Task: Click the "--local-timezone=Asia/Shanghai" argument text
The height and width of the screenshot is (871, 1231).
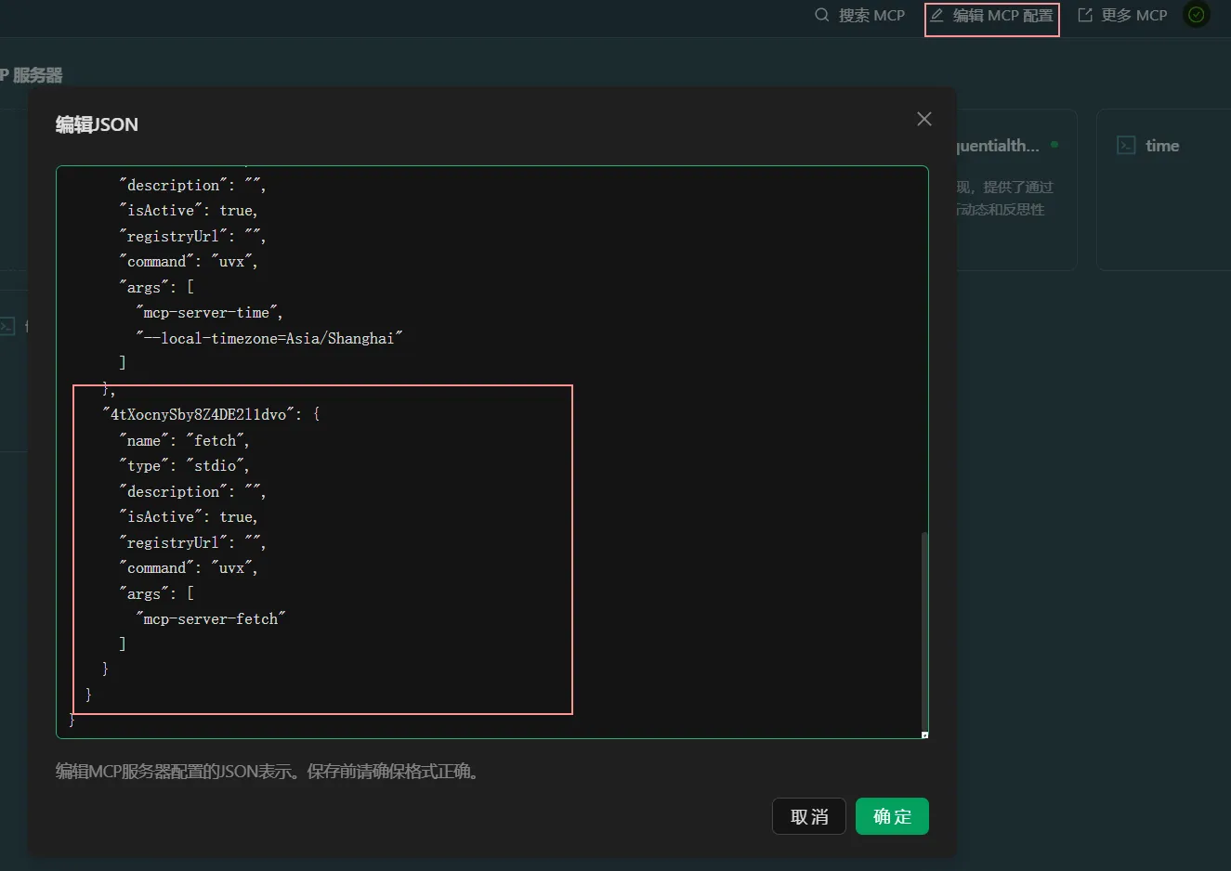Action: click(x=269, y=338)
